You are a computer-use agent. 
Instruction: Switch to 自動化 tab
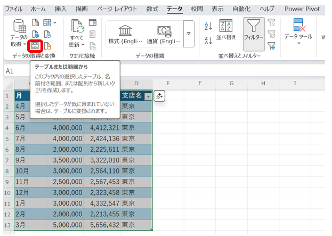(241, 9)
